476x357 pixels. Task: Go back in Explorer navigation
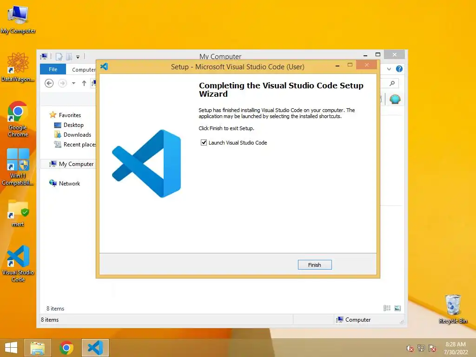coord(49,83)
